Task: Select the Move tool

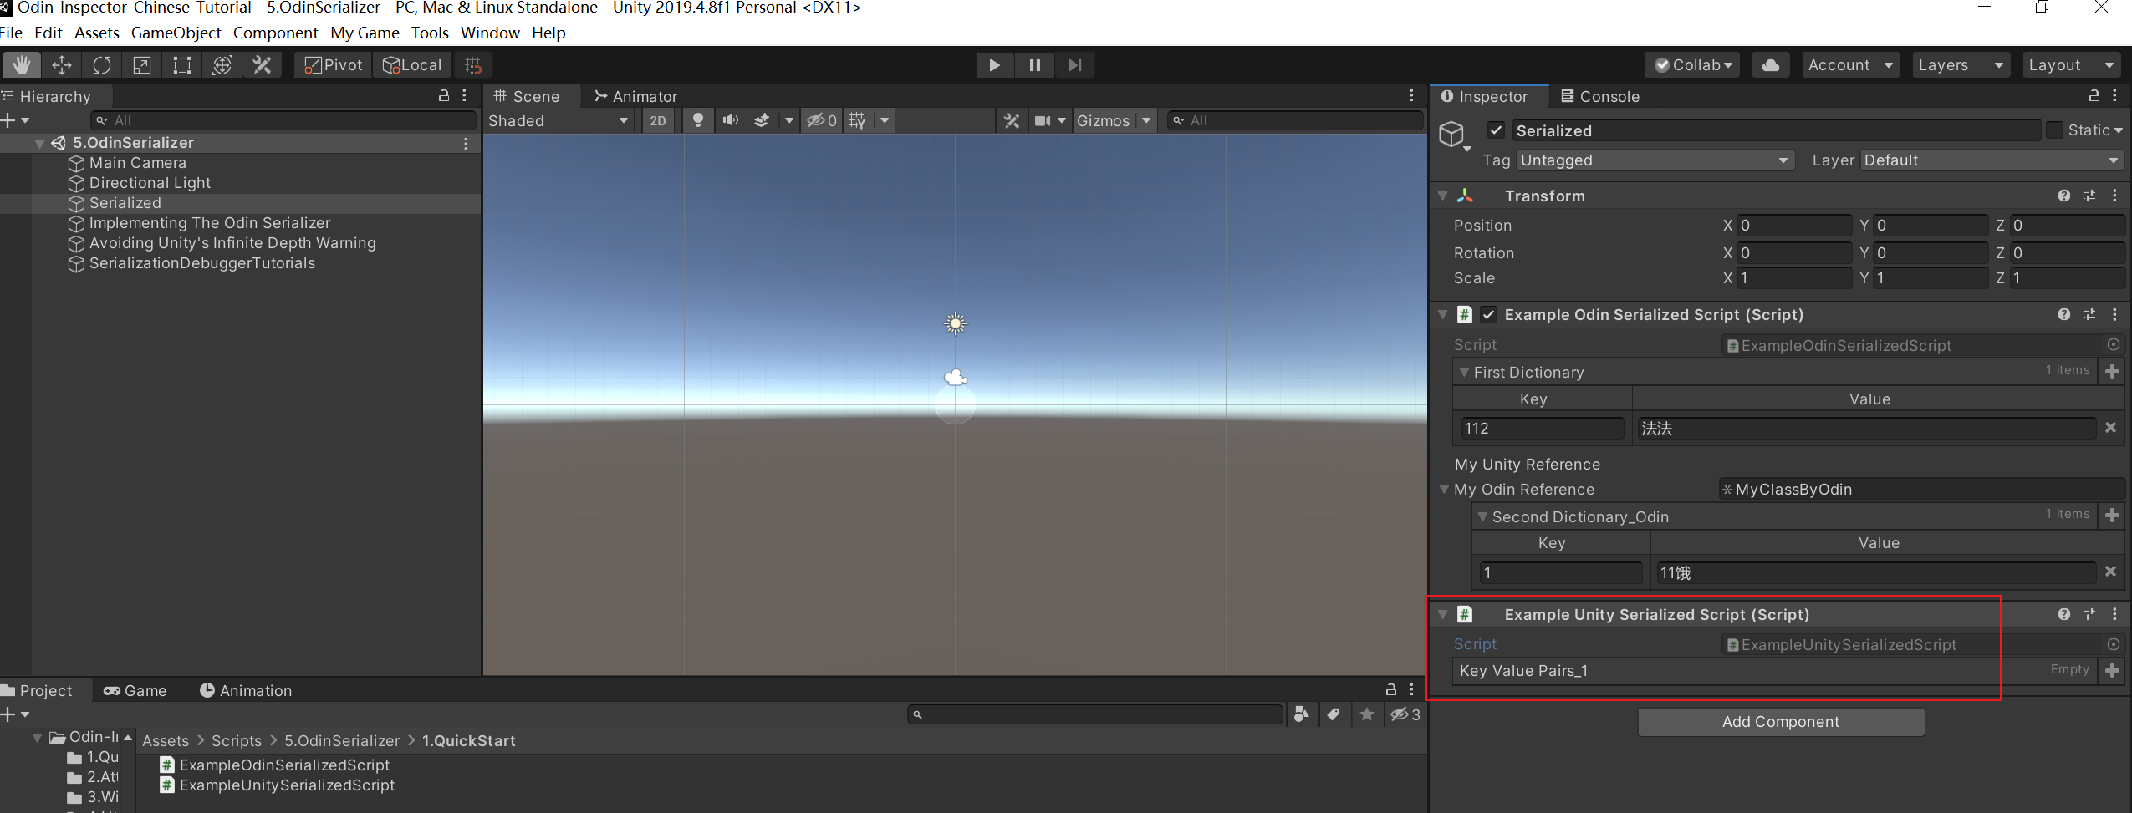Action: point(61,65)
